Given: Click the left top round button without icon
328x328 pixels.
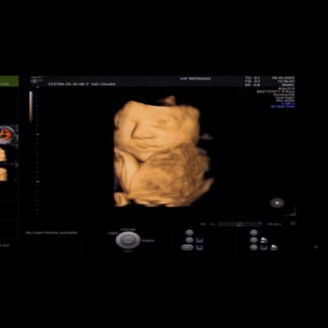Looking at the screenshot, I should 189,233.
